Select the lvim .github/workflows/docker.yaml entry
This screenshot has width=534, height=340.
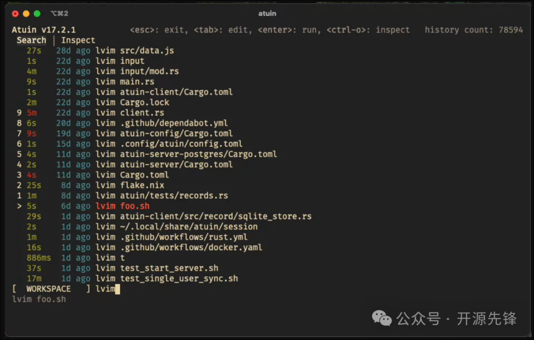tap(178, 247)
